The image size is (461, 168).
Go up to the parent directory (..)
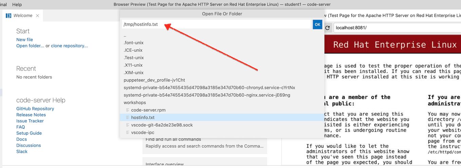click(125, 35)
